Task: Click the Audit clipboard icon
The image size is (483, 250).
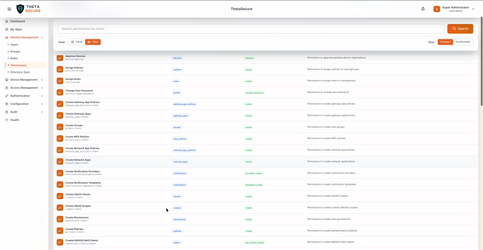Action: tap(6, 111)
